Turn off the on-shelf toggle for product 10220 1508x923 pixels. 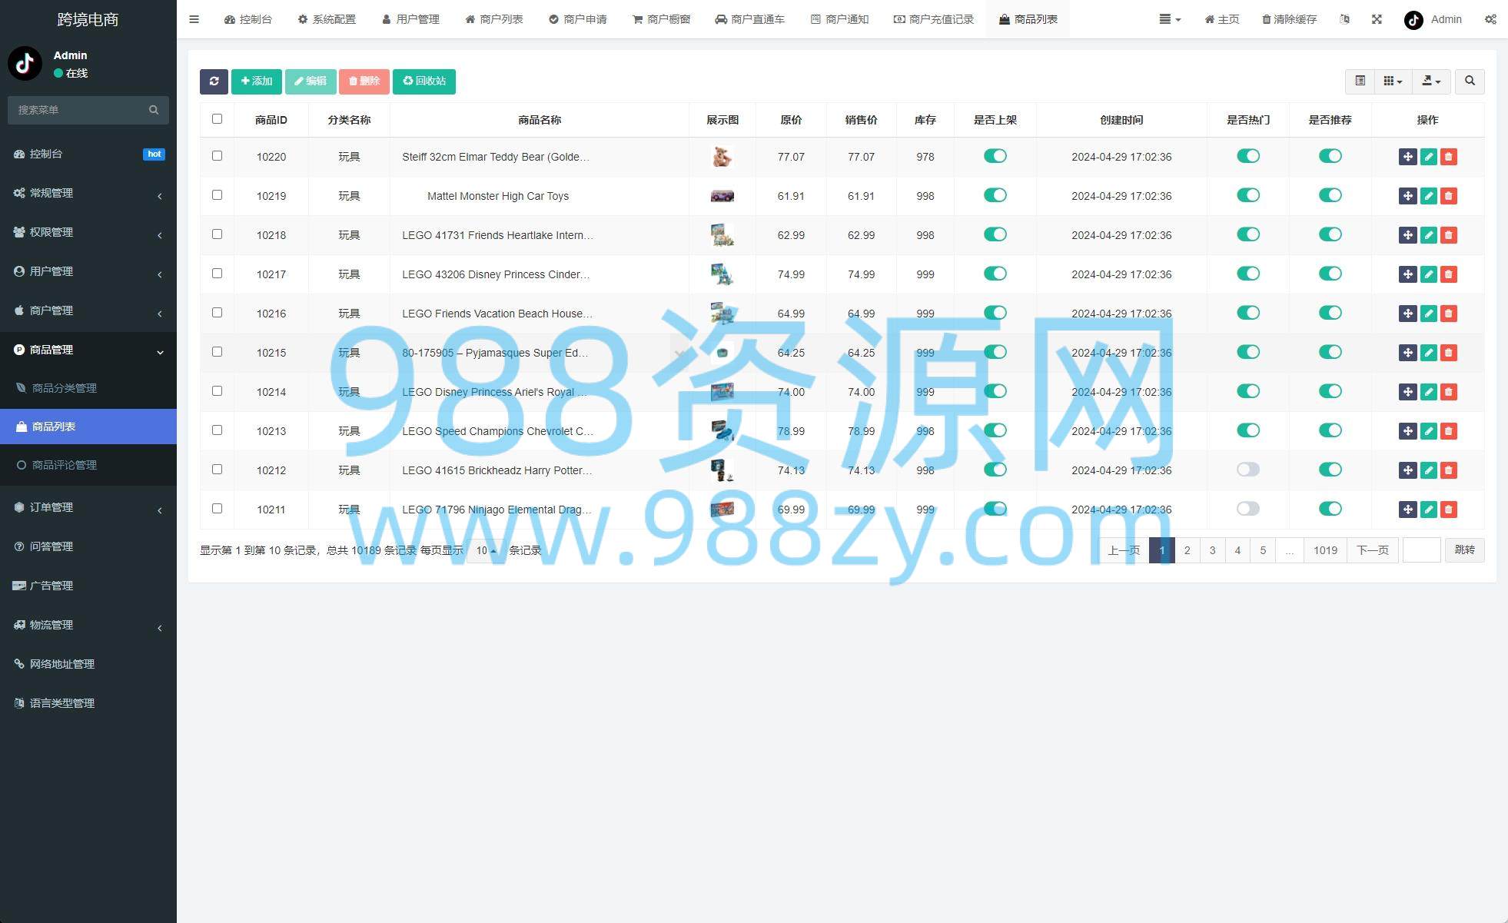click(995, 156)
